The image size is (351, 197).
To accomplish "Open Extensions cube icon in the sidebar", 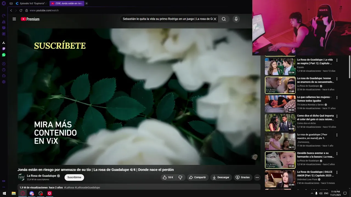I will [4, 76].
